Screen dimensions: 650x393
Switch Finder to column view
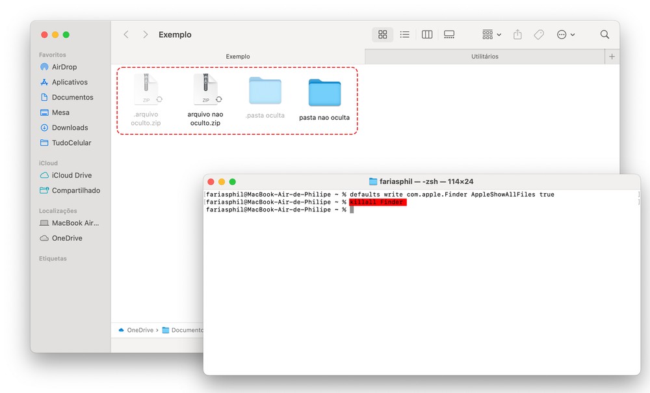click(x=427, y=34)
